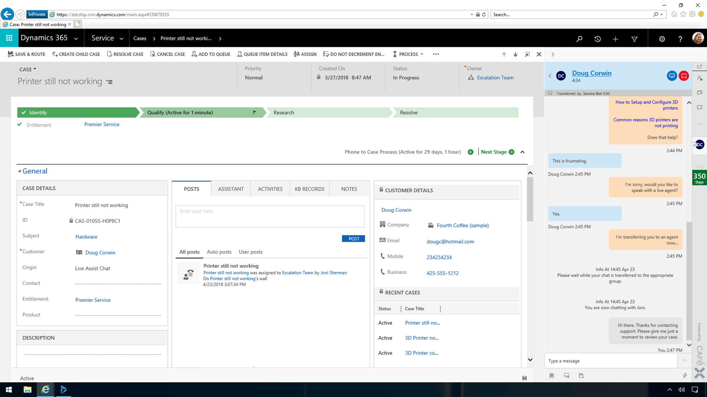Open the CASE form selector dropdown
This screenshot has width=707, height=397.
(x=28, y=70)
